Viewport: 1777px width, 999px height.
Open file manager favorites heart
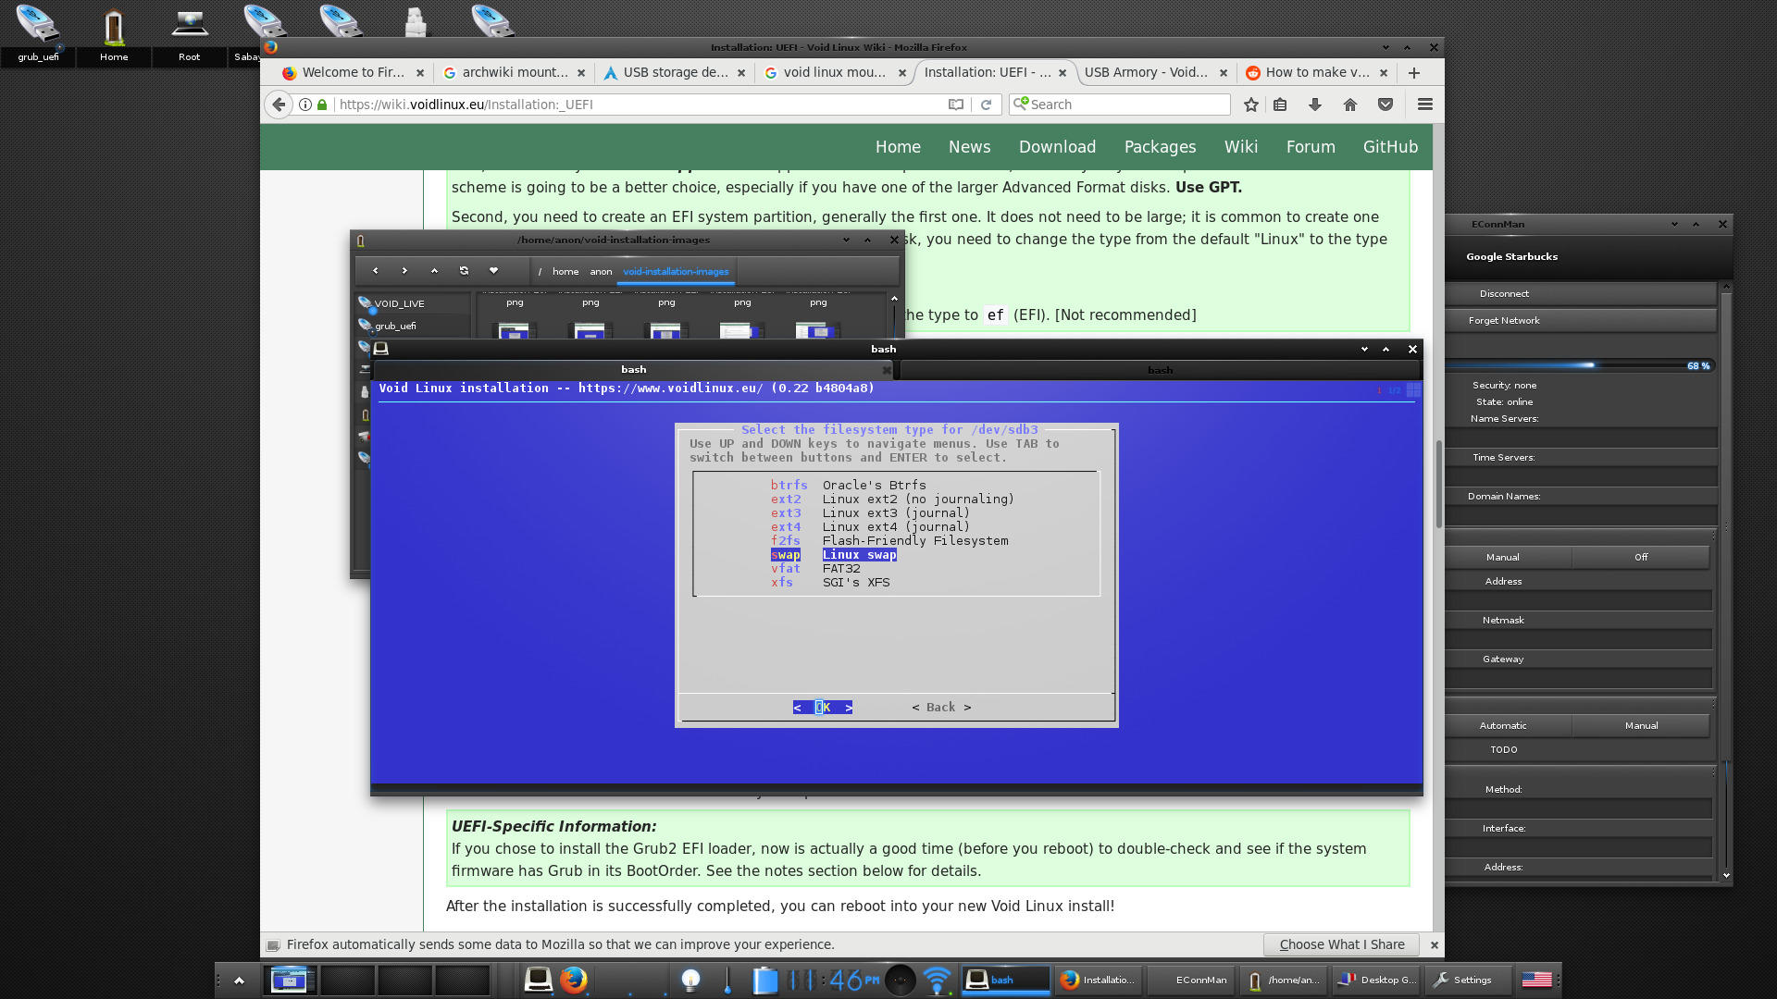click(493, 271)
